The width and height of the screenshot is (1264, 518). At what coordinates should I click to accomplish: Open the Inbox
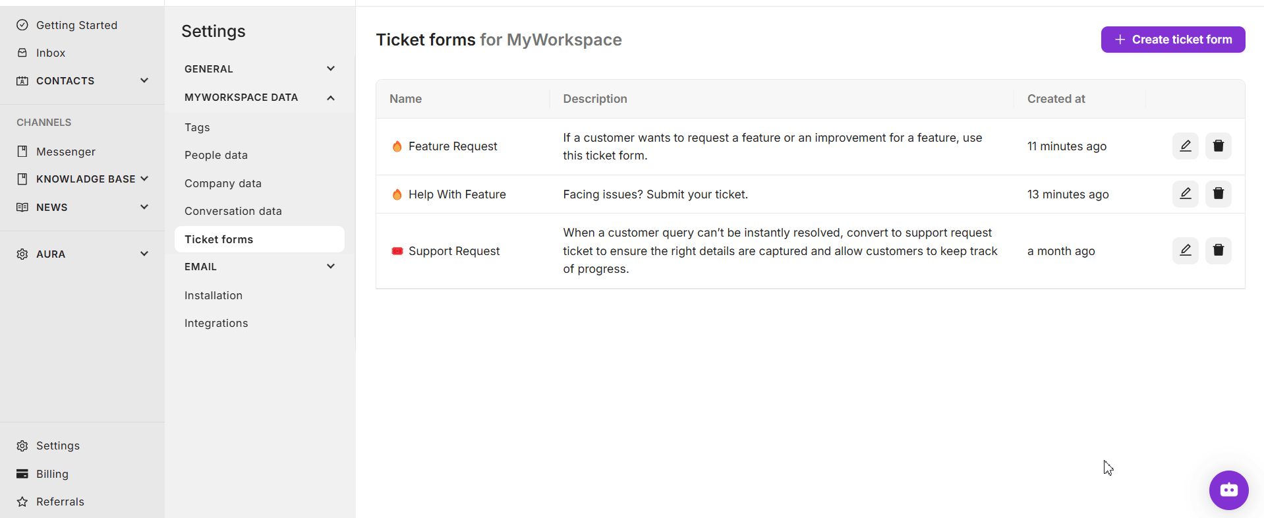tap(51, 53)
